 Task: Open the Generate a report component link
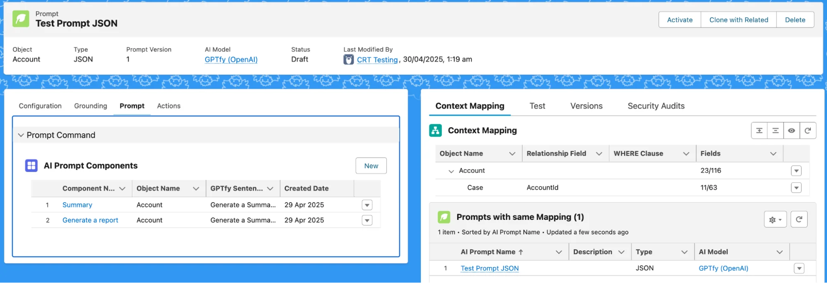[x=90, y=220]
